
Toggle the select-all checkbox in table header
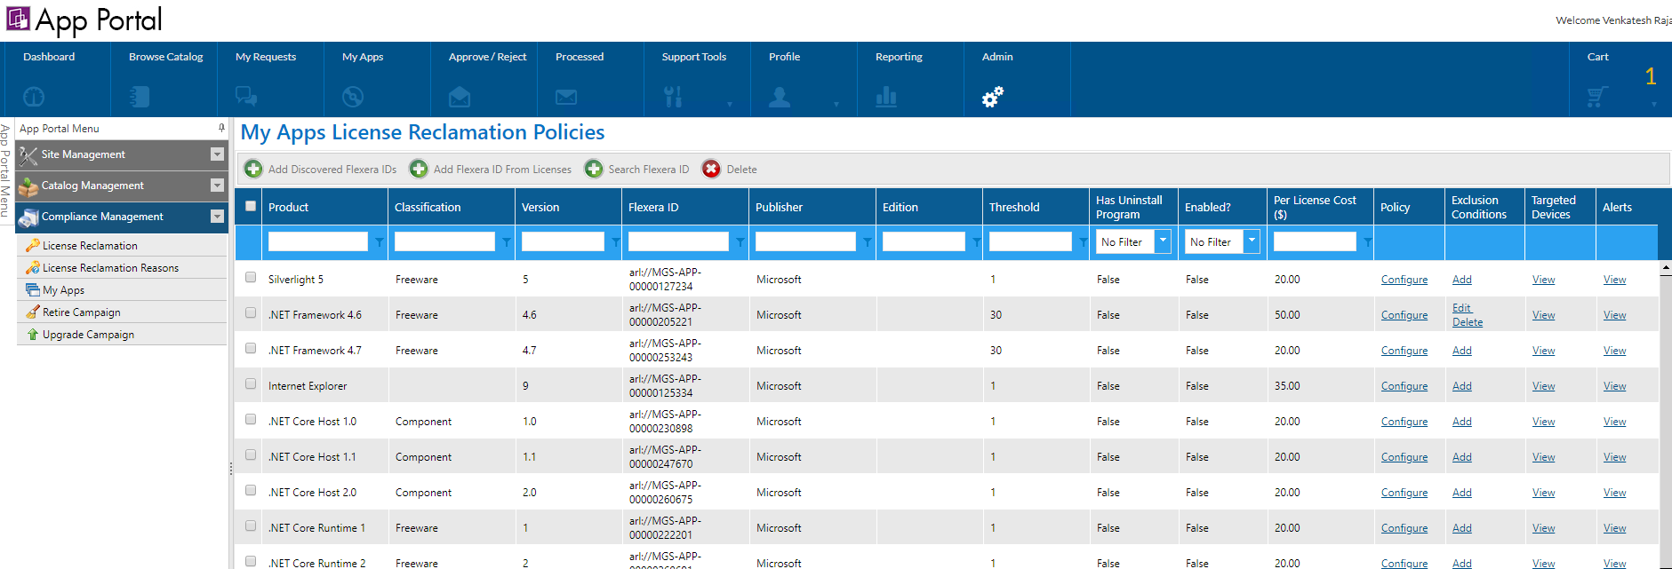(251, 206)
